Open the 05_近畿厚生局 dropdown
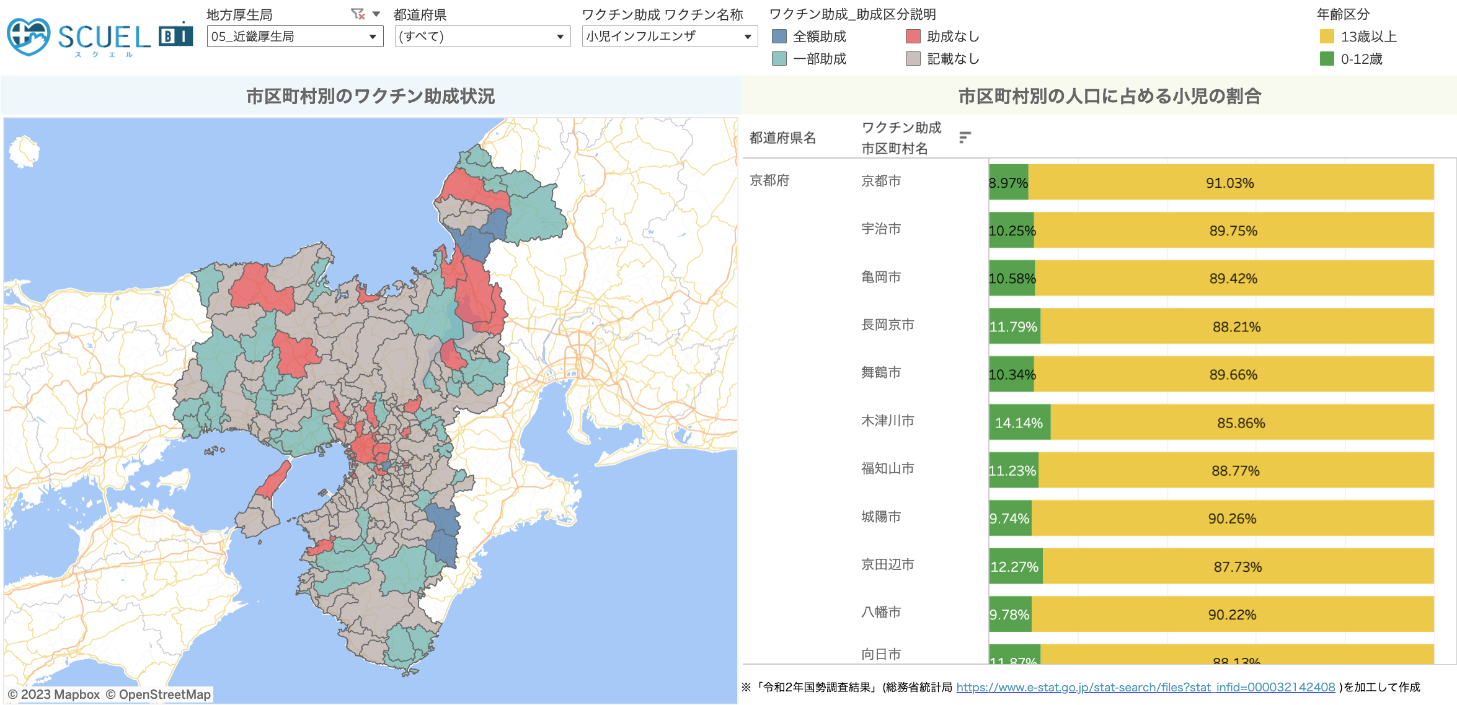Screen dimensions: 1457x705 [294, 37]
